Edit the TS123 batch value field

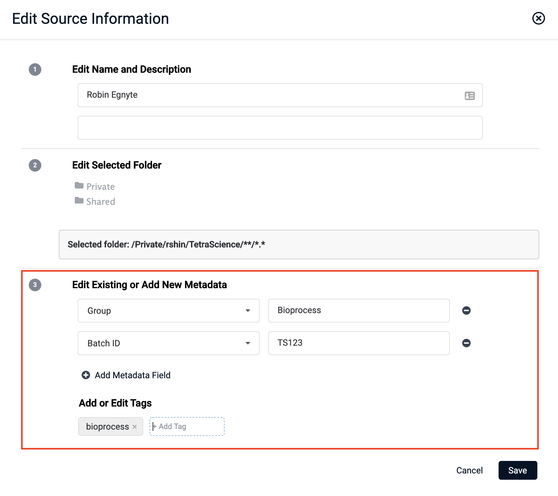pos(359,343)
